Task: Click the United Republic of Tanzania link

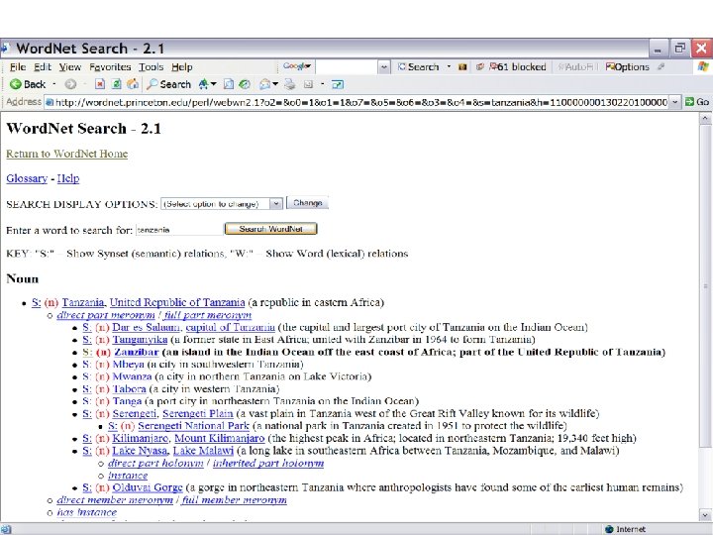Action: [x=177, y=302]
